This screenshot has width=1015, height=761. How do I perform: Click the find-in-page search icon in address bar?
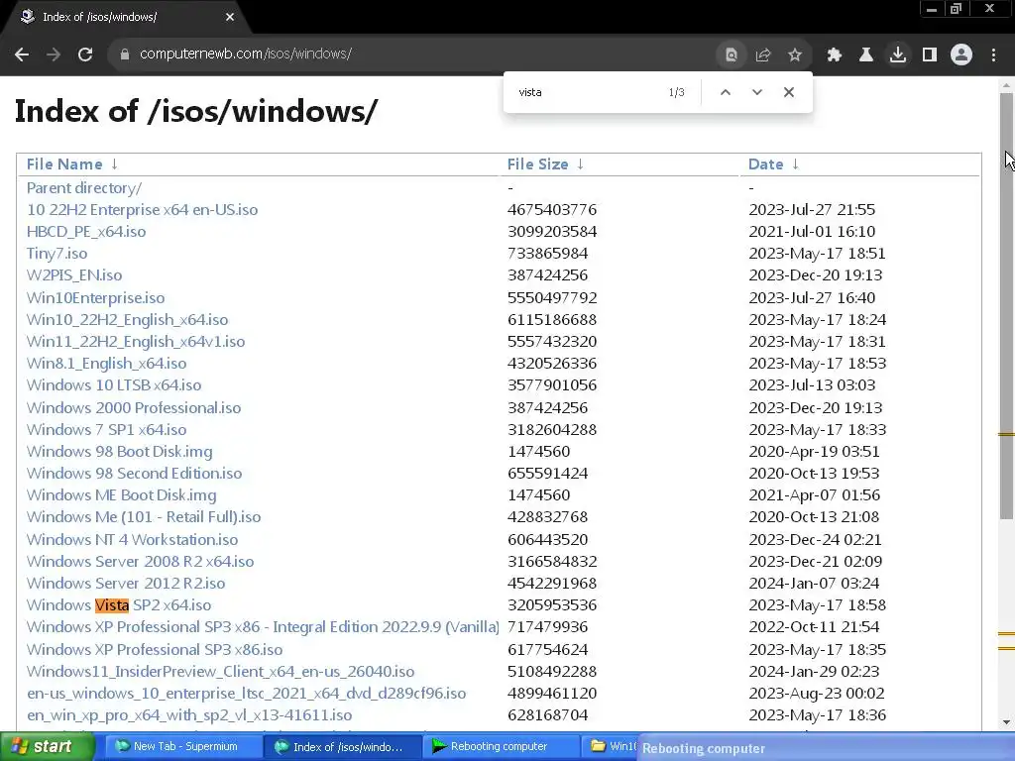pyautogui.click(x=731, y=55)
